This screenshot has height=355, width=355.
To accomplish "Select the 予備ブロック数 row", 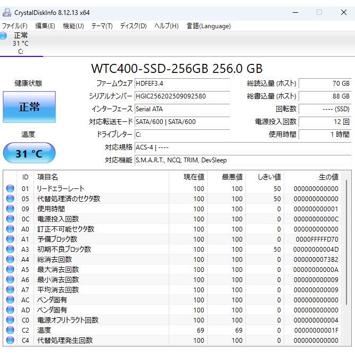I will pyautogui.click(x=172, y=239).
